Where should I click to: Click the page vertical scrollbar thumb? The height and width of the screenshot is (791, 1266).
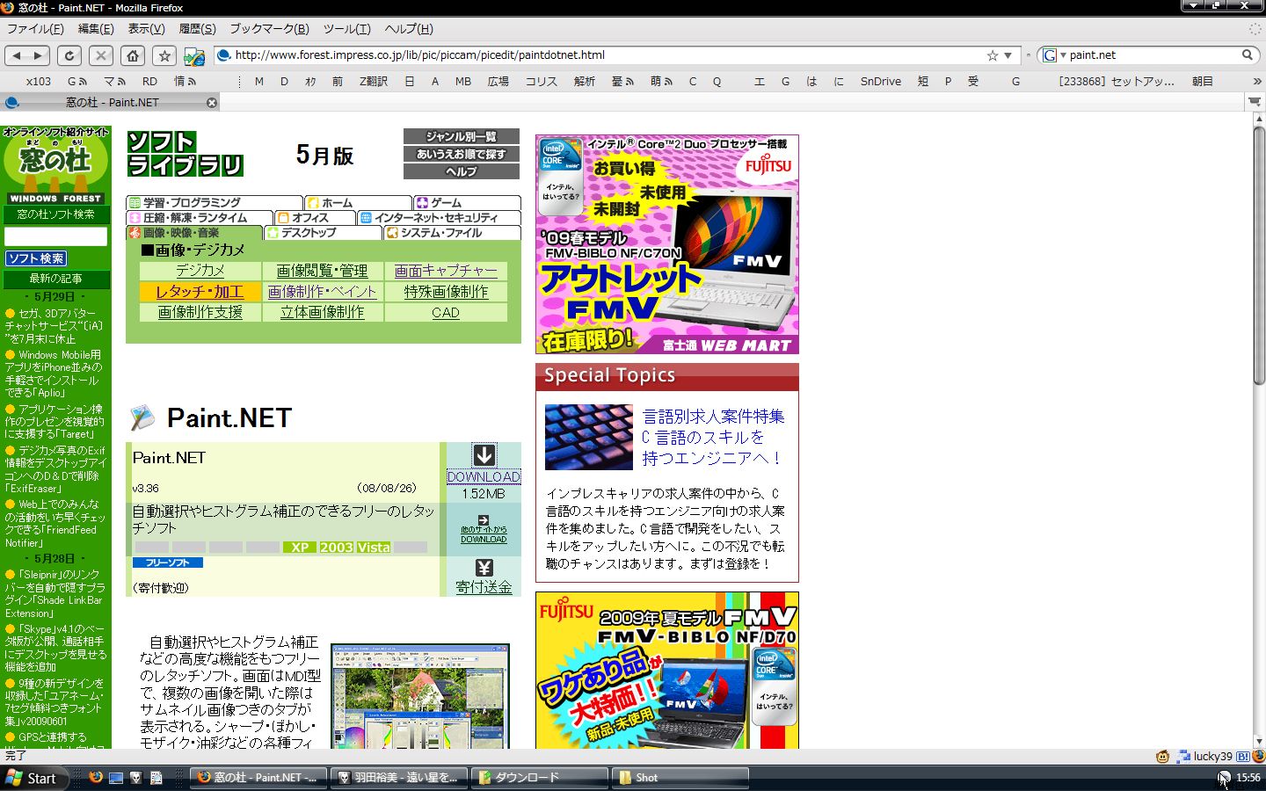point(1259,255)
